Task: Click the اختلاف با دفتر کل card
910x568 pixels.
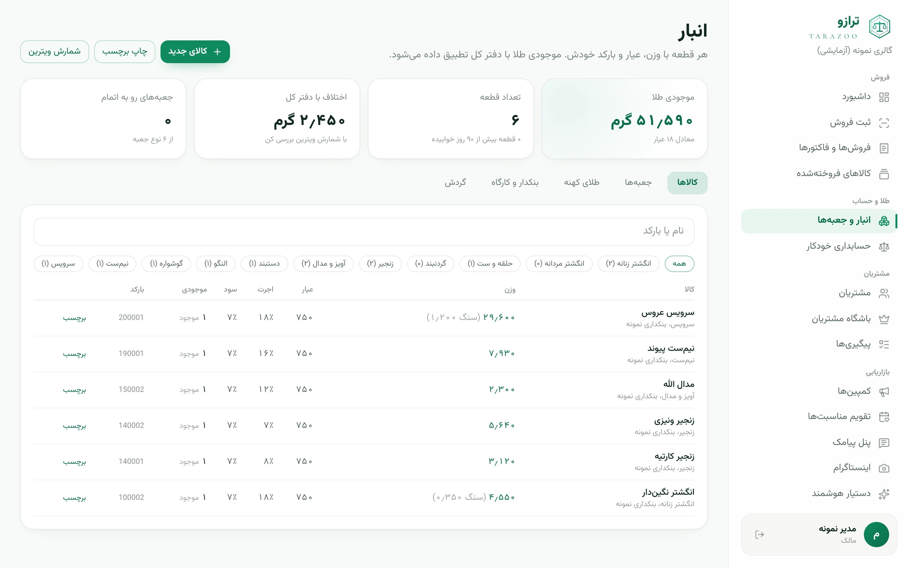Action: [x=277, y=118]
